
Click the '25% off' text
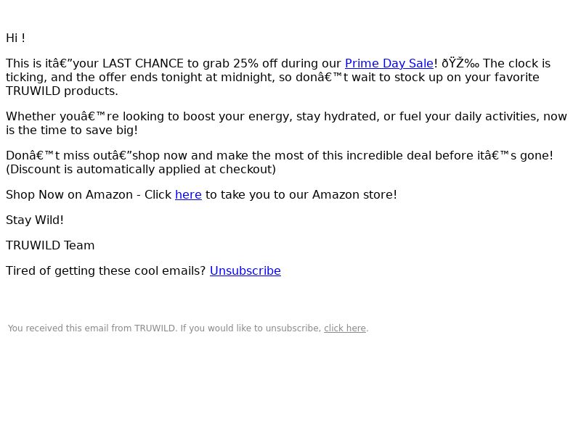(255, 64)
